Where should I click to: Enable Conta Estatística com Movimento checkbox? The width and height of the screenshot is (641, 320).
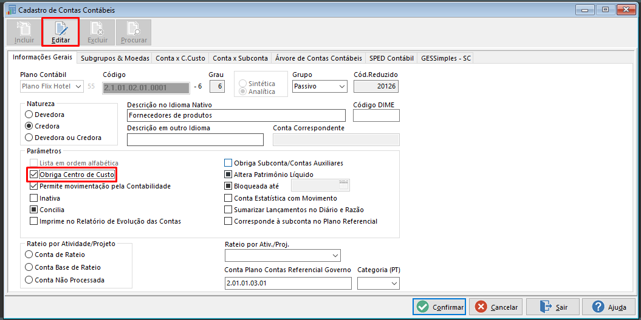(228, 198)
